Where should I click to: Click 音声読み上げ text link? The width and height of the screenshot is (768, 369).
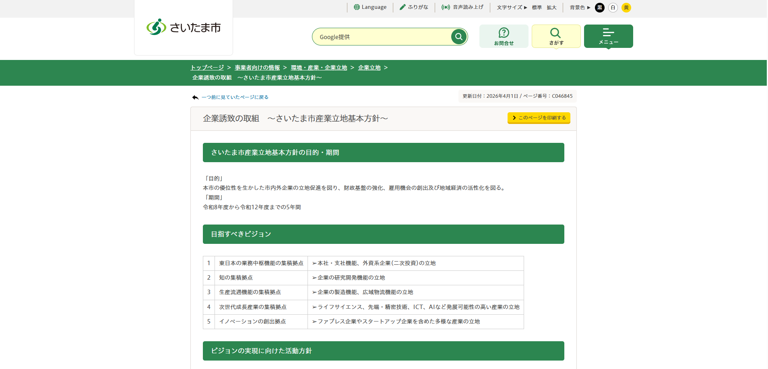point(468,7)
